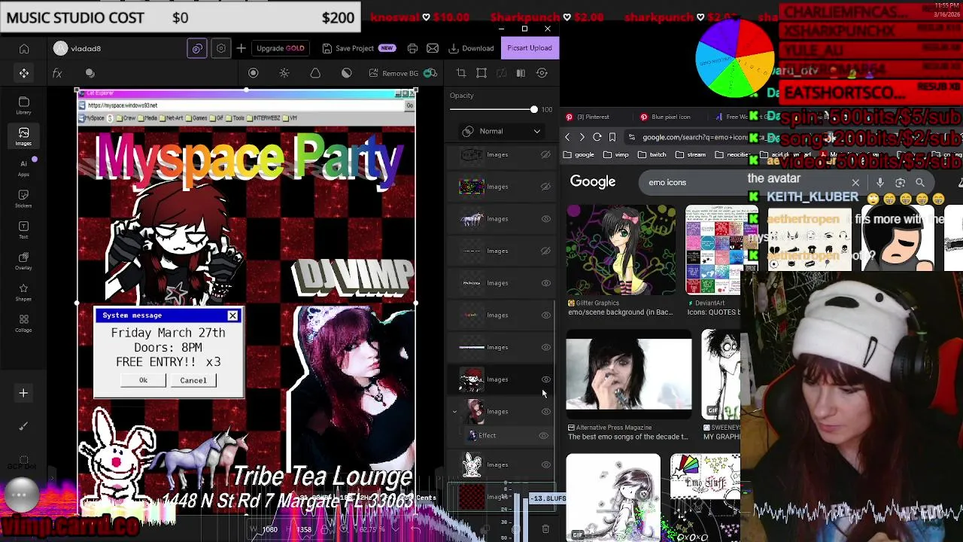This screenshot has width=963, height=542.
Task: Reload the Google search page
Action: (x=597, y=137)
